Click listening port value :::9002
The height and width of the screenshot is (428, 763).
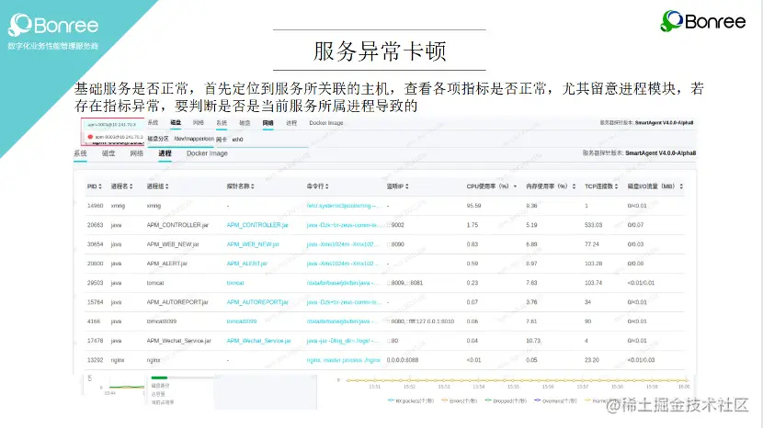[x=395, y=225]
